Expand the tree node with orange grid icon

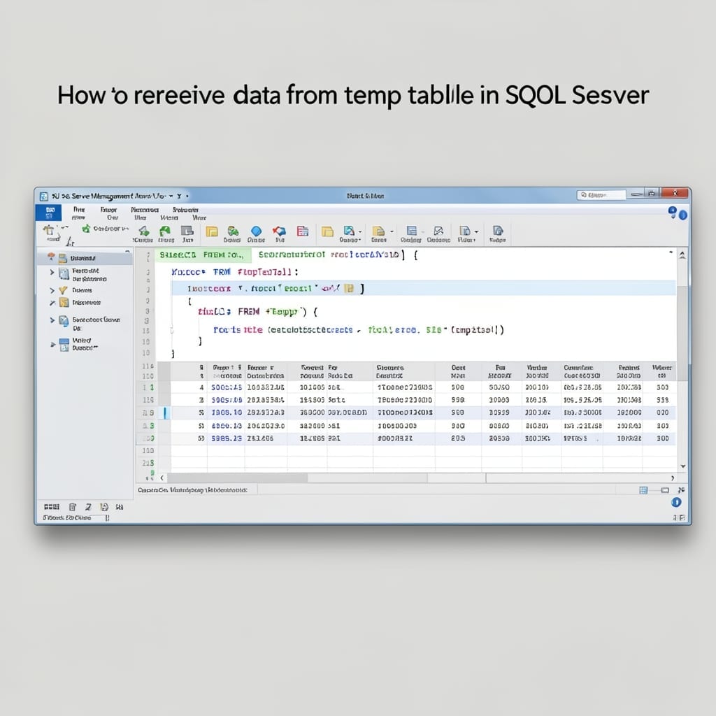(52, 303)
